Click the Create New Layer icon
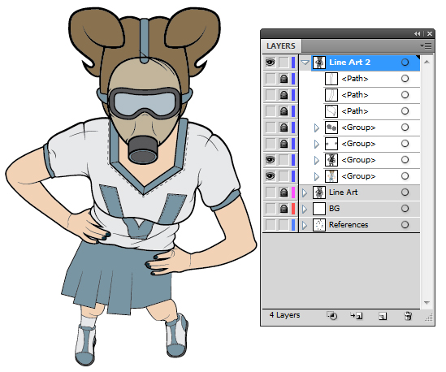This screenshot has width=446, height=372. [x=383, y=316]
